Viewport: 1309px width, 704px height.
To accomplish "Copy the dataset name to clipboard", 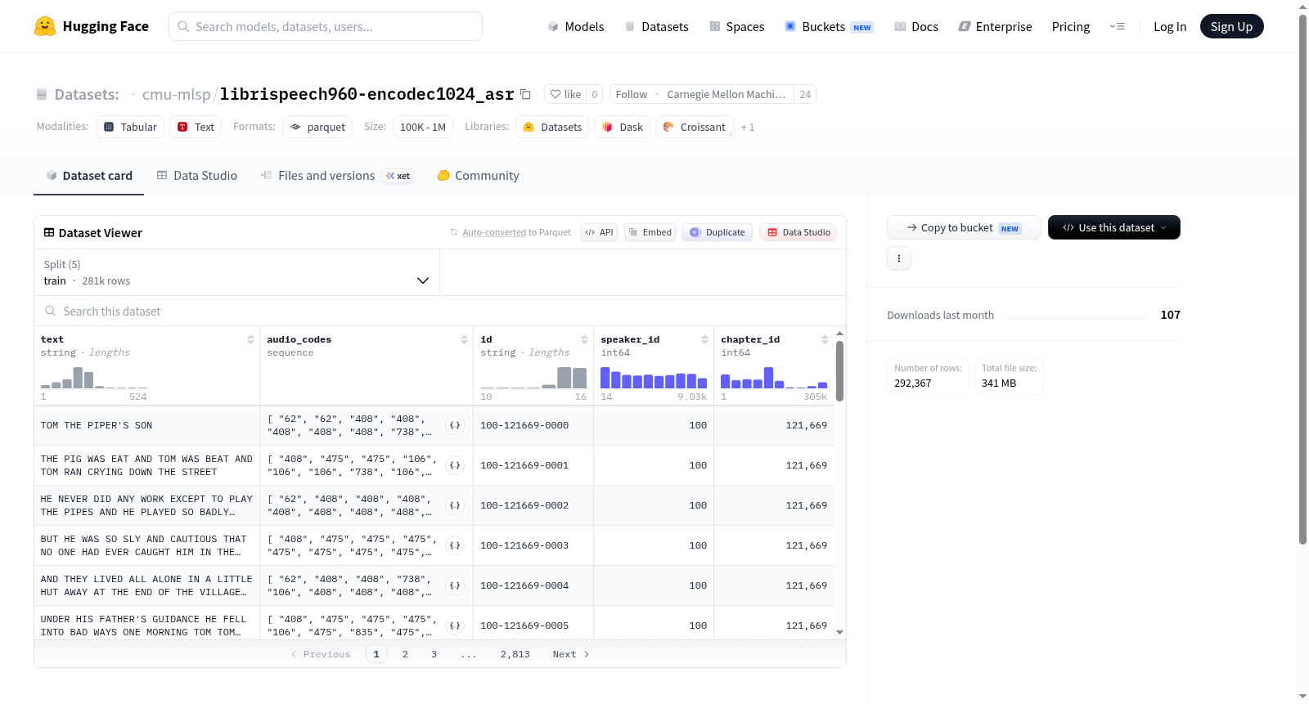I will coord(525,94).
